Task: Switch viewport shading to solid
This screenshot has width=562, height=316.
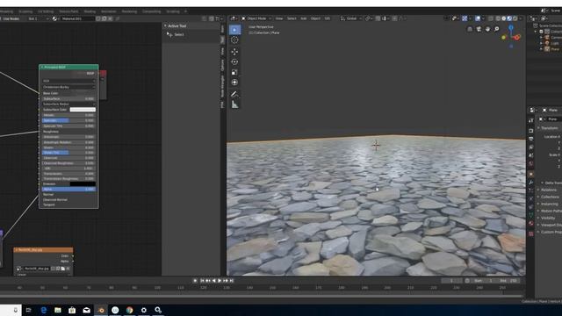Action: tap(503, 18)
